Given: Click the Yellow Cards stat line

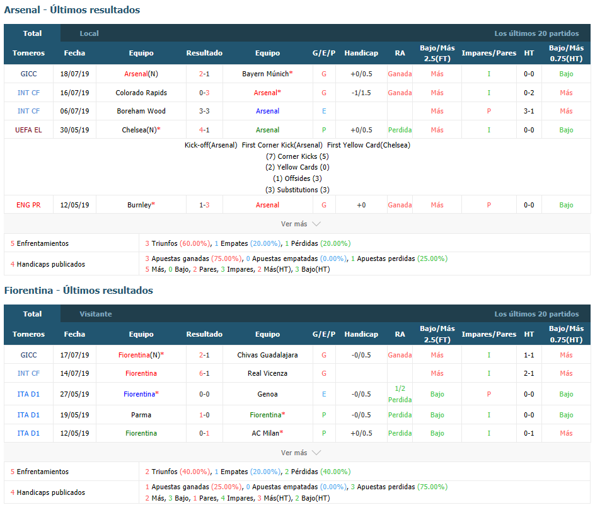Looking at the screenshot, I should (297, 168).
